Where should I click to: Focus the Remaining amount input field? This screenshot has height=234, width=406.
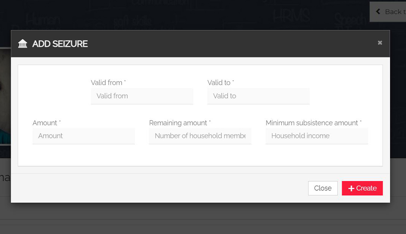click(200, 136)
